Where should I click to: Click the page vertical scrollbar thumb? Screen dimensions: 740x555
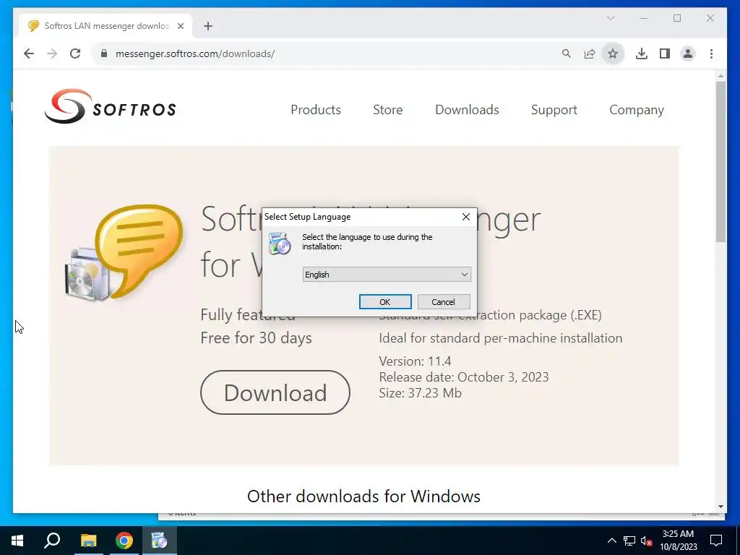pyautogui.click(x=720, y=161)
